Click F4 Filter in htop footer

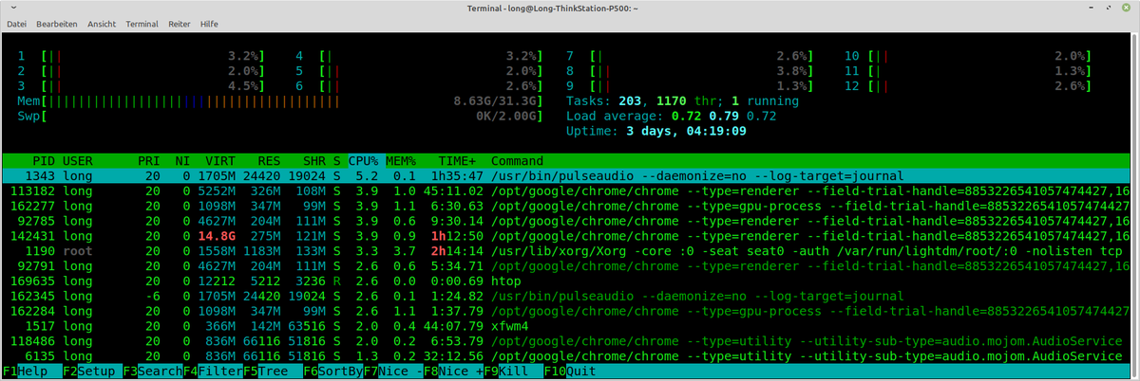(x=213, y=372)
